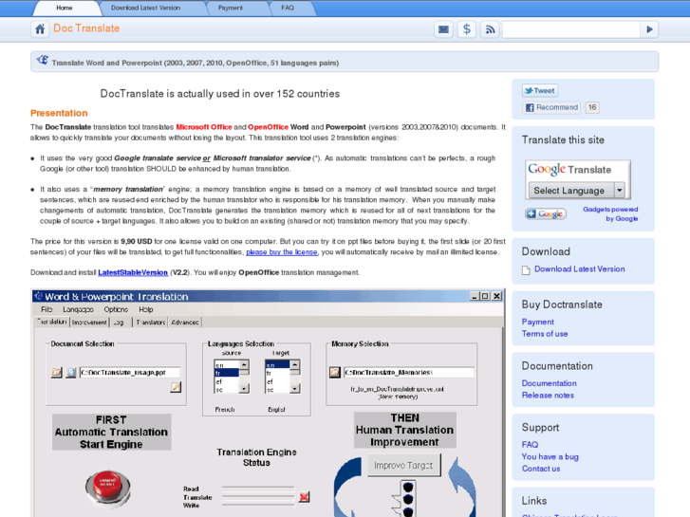Select the Advanced tab in the app
Image resolution: width=690 pixels, height=517 pixels.
tap(185, 323)
